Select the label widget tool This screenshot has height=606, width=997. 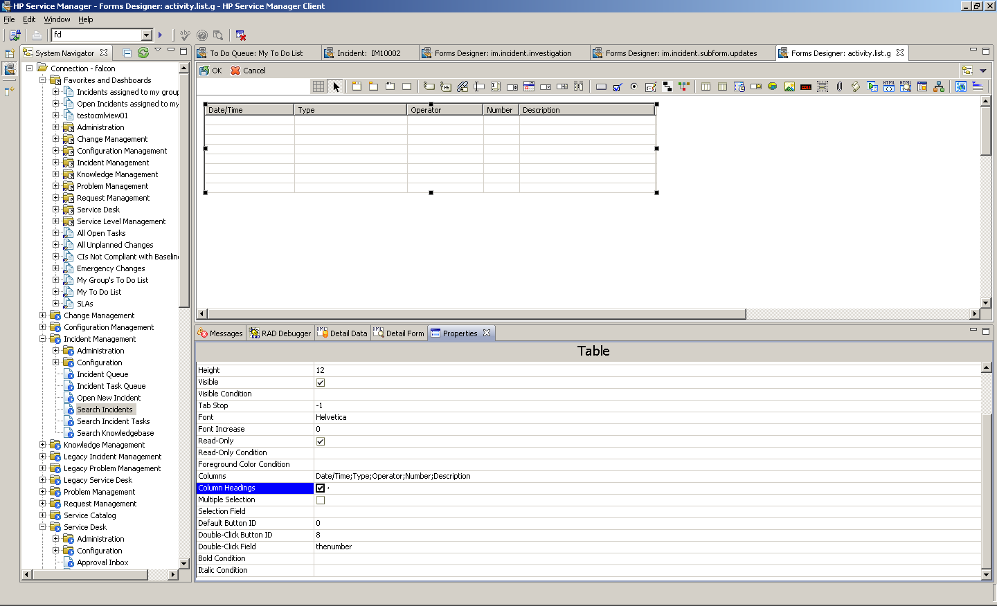coord(429,86)
